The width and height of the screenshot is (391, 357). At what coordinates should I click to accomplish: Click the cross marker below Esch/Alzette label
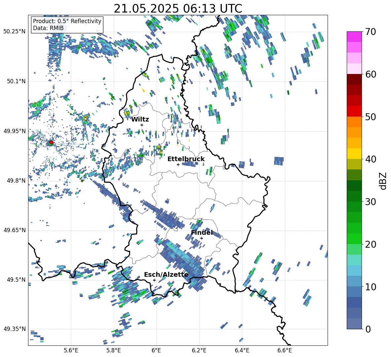tap(154, 280)
